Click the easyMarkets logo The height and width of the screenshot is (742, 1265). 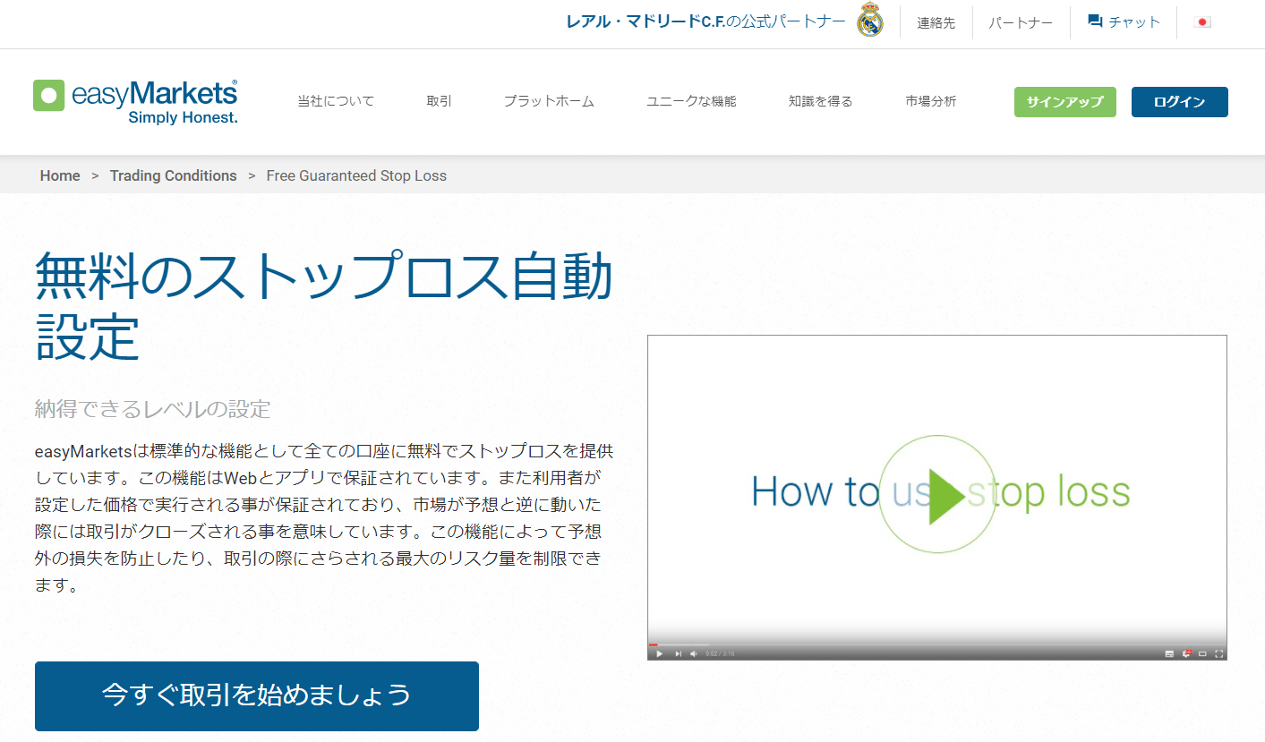[x=135, y=101]
